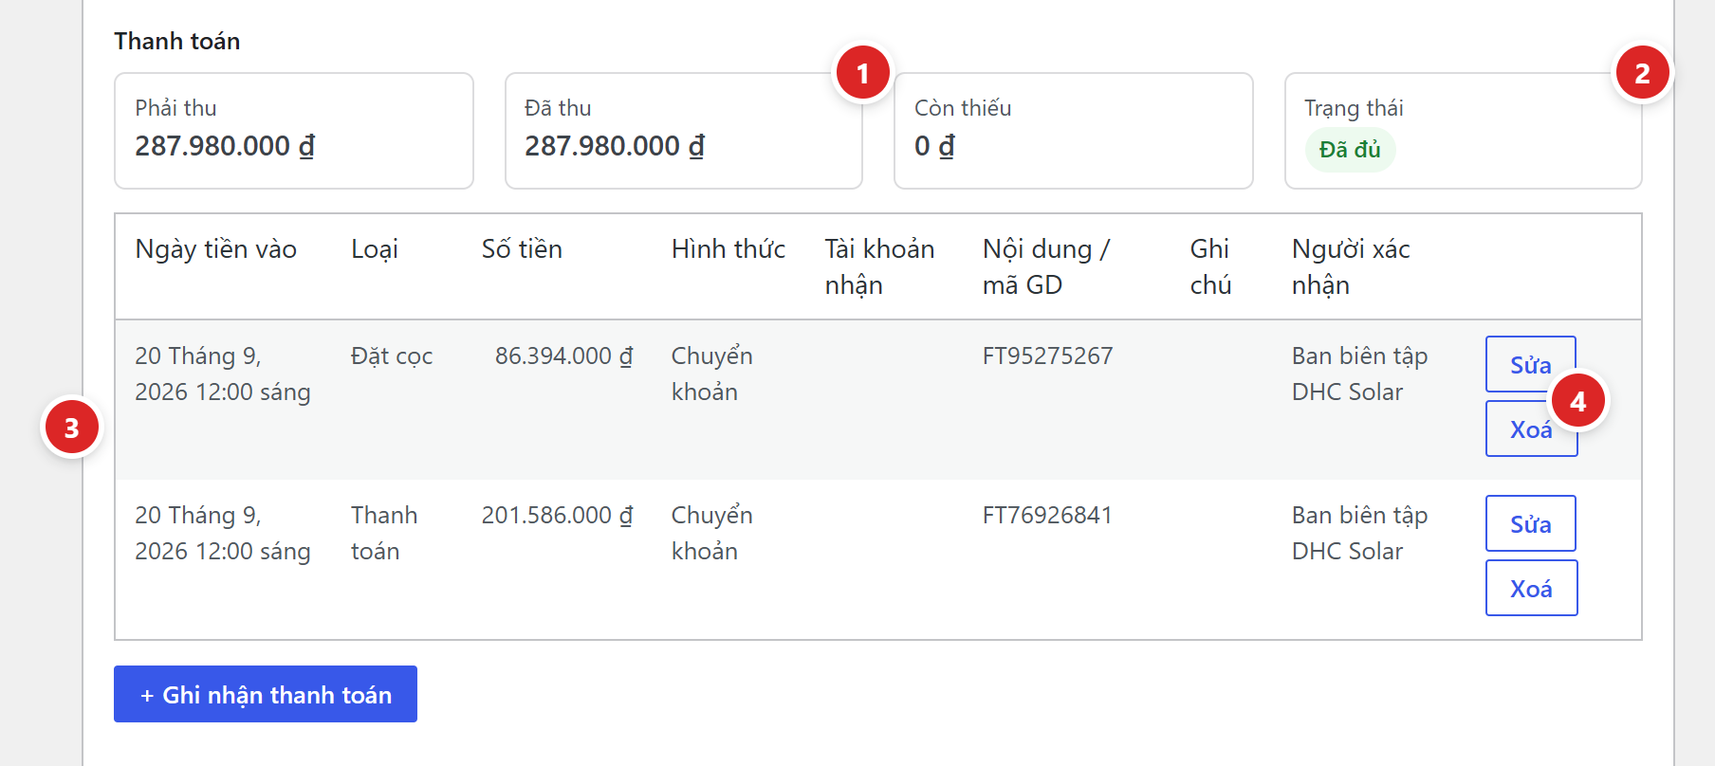Click transaction code FT95275267
1715x766 pixels.
tap(1047, 356)
